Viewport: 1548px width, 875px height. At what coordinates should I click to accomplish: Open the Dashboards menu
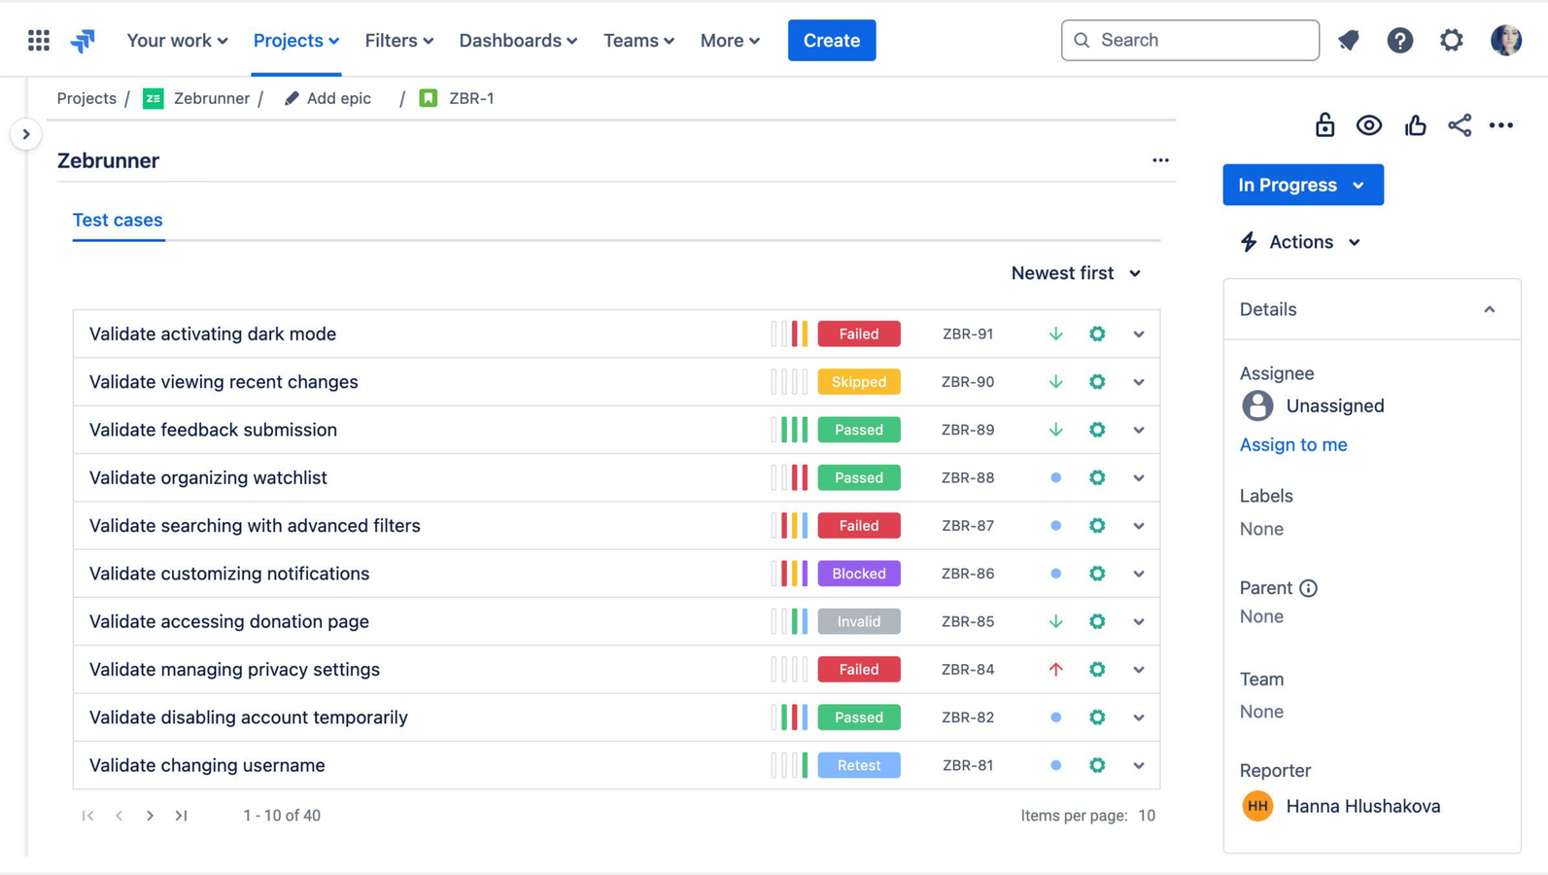tap(518, 40)
